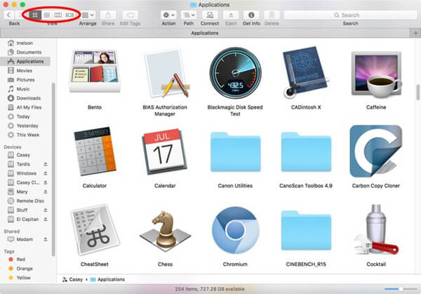The height and width of the screenshot is (294, 421).
Task: Switch to column view
Action: click(58, 15)
